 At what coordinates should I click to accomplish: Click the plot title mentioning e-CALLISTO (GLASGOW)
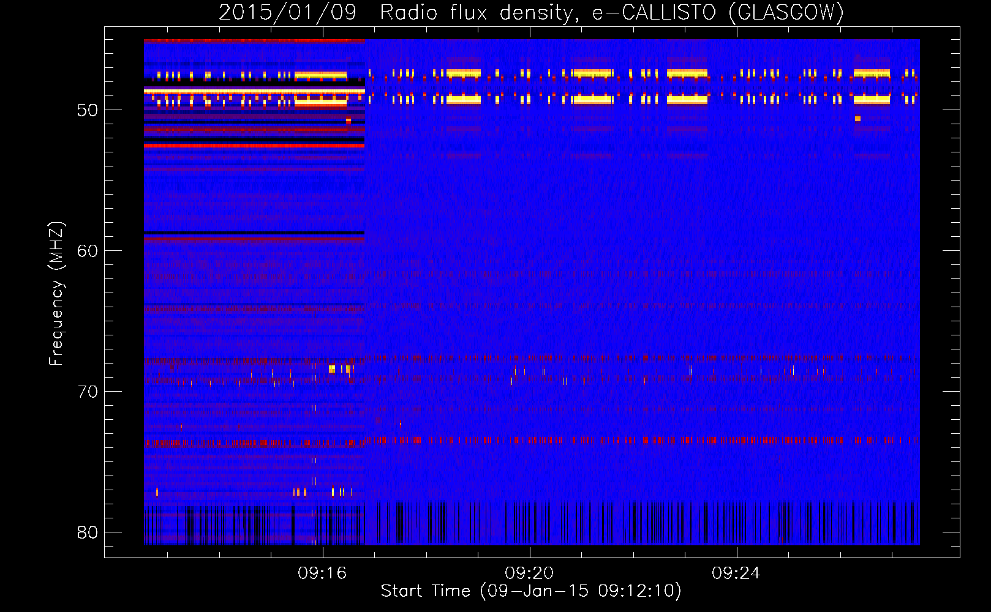(x=531, y=13)
